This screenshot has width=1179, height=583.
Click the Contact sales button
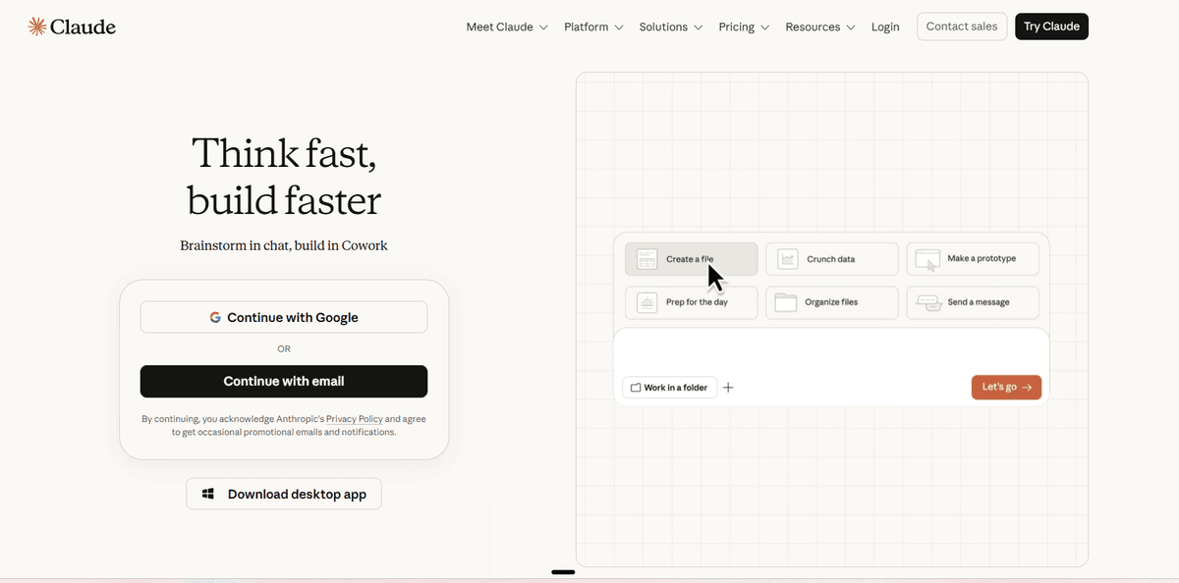[x=962, y=26]
